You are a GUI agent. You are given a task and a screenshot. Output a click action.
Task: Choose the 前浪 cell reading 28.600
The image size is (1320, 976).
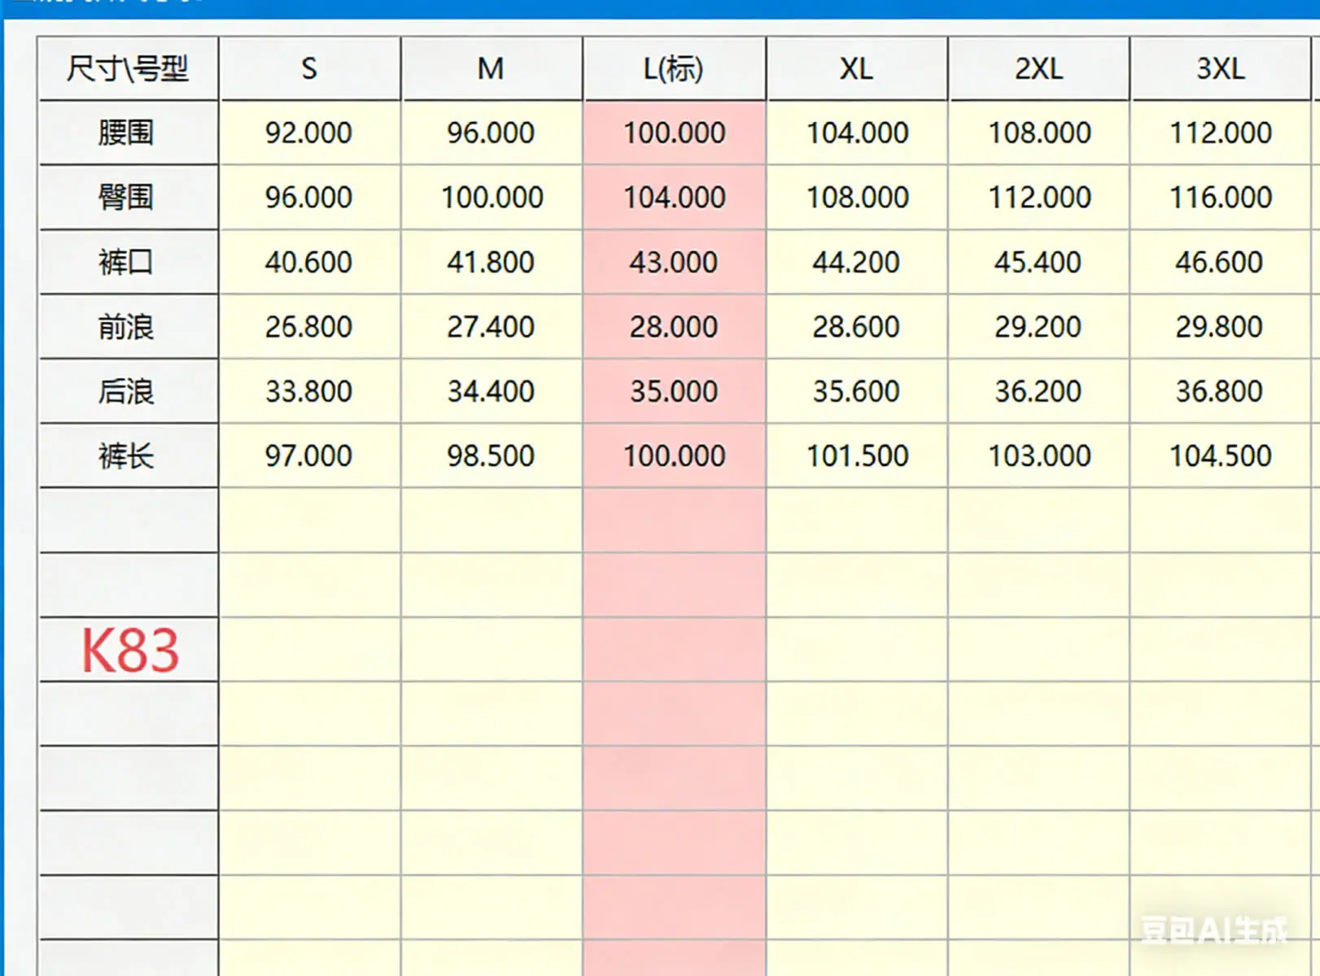tap(857, 327)
